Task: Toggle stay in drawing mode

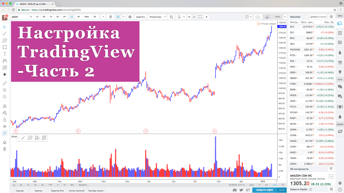Action: coord(5,113)
